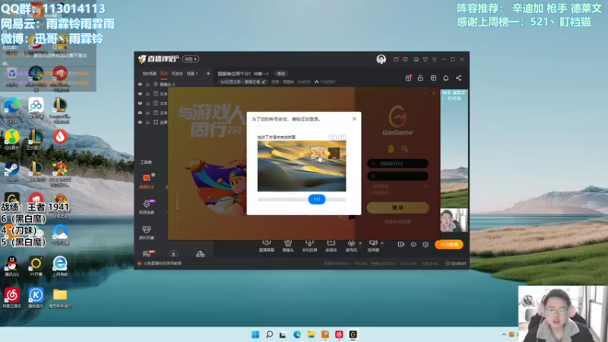The image size is (608, 342).
Task: Open File Explorer from taskbar
Action: coord(311,334)
